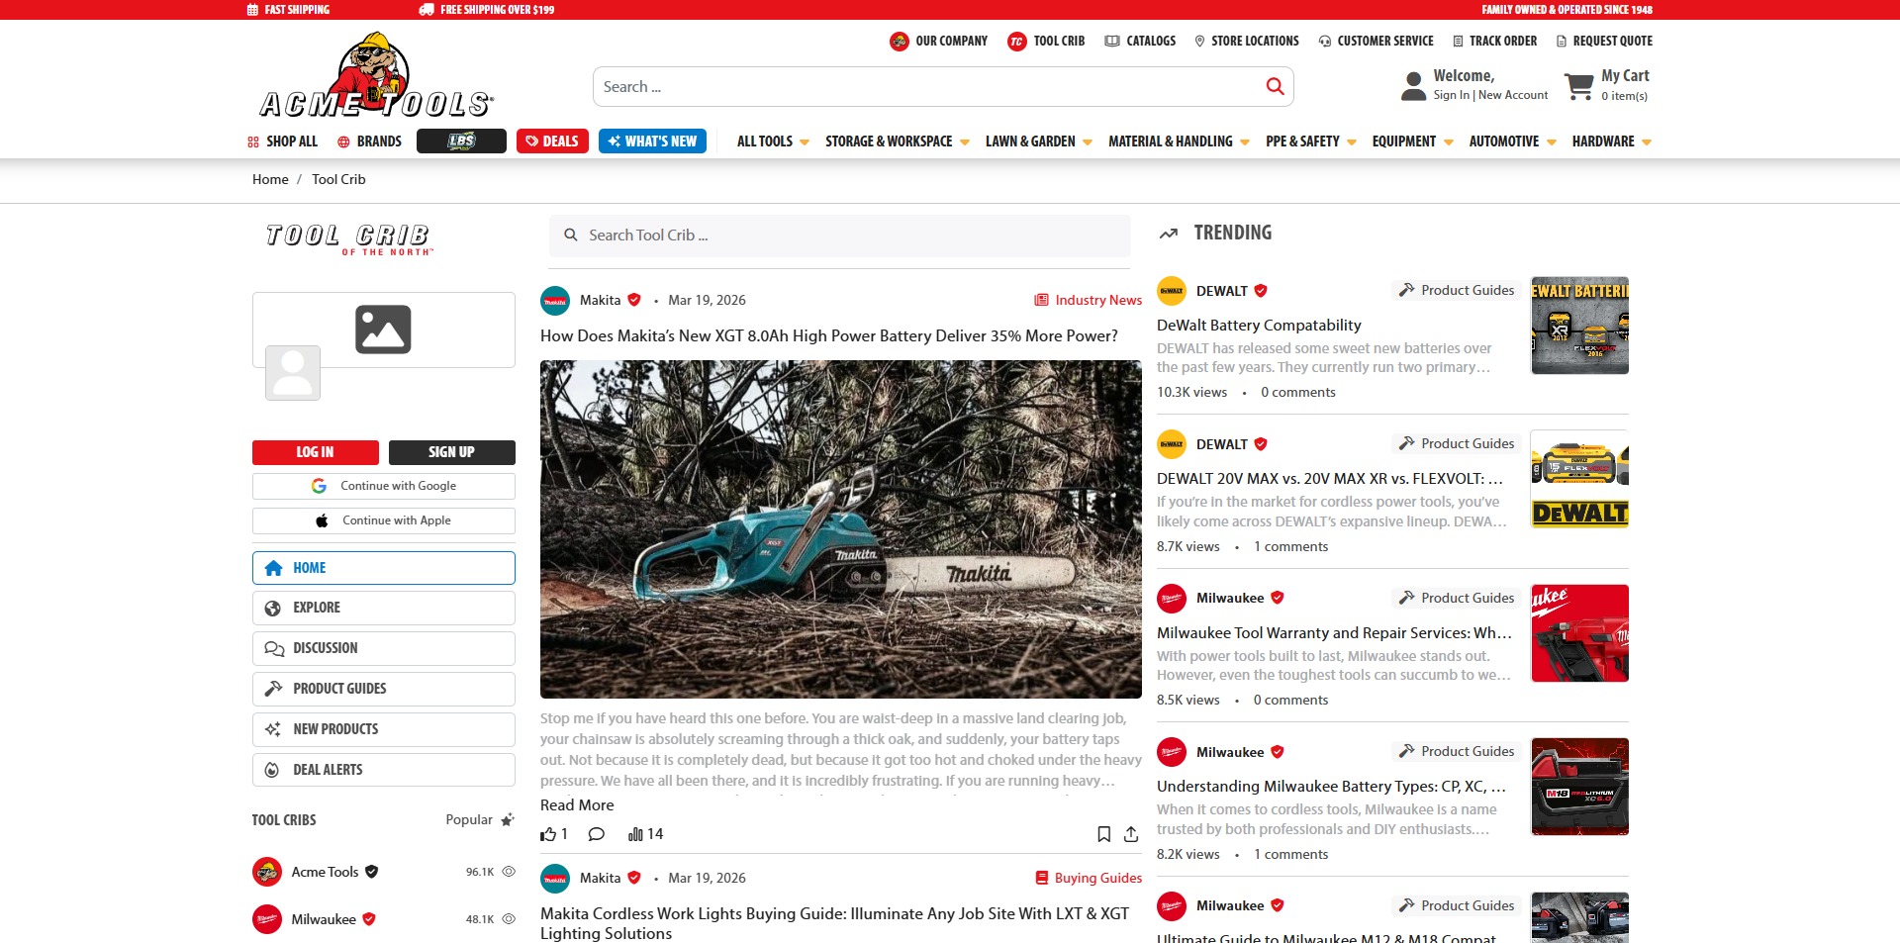Click the Search Tool Crib input field
Image resolution: width=1900 pixels, height=943 pixels.
[x=839, y=236]
